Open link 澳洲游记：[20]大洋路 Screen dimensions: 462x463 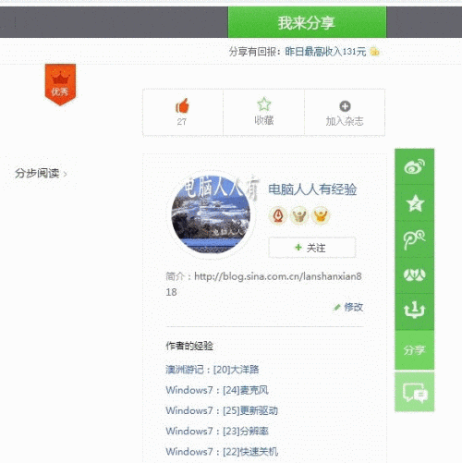(x=213, y=370)
